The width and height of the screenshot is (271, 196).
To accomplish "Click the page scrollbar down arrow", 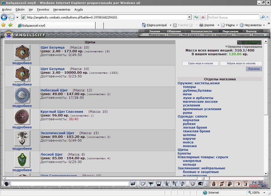I will tap(266, 174).
